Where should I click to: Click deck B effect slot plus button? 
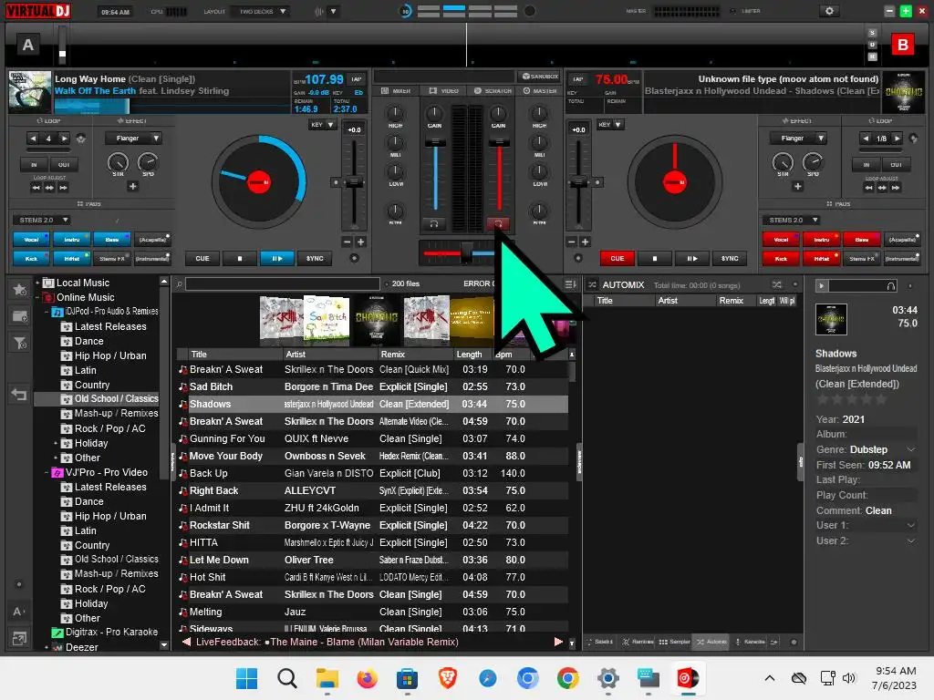coord(797,186)
